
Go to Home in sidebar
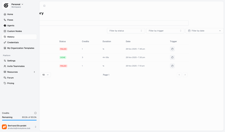[19, 14]
